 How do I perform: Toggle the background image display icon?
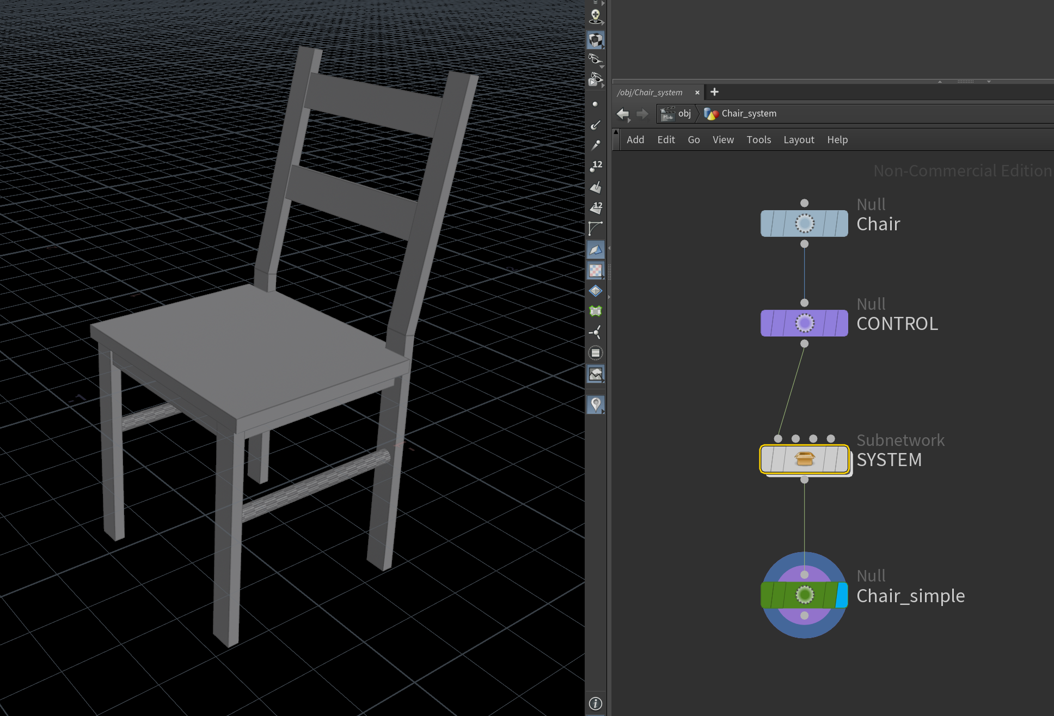tap(596, 374)
